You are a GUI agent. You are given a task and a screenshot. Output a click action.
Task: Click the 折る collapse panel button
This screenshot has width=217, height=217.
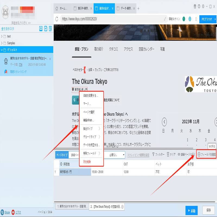pyautogui.click(x=212, y=146)
